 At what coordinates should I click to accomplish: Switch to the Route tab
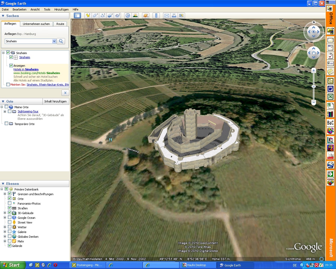(60, 24)
